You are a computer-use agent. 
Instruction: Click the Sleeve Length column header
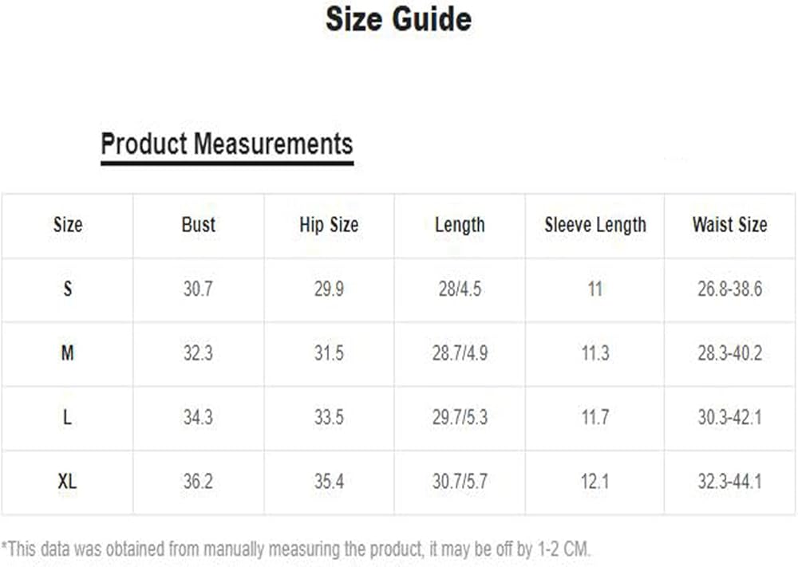[x=595, y=225]
